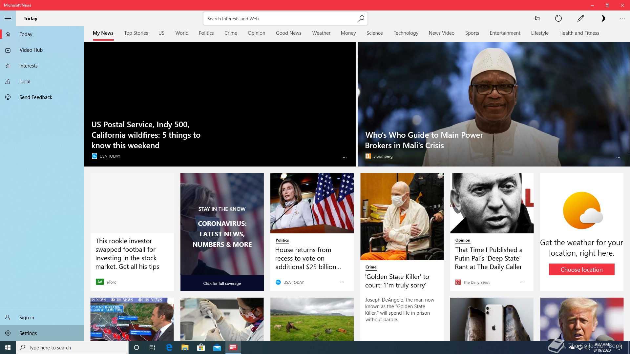Open the Lifestyle tab
This screenshot has height=354, width=630.
(540, 33)
